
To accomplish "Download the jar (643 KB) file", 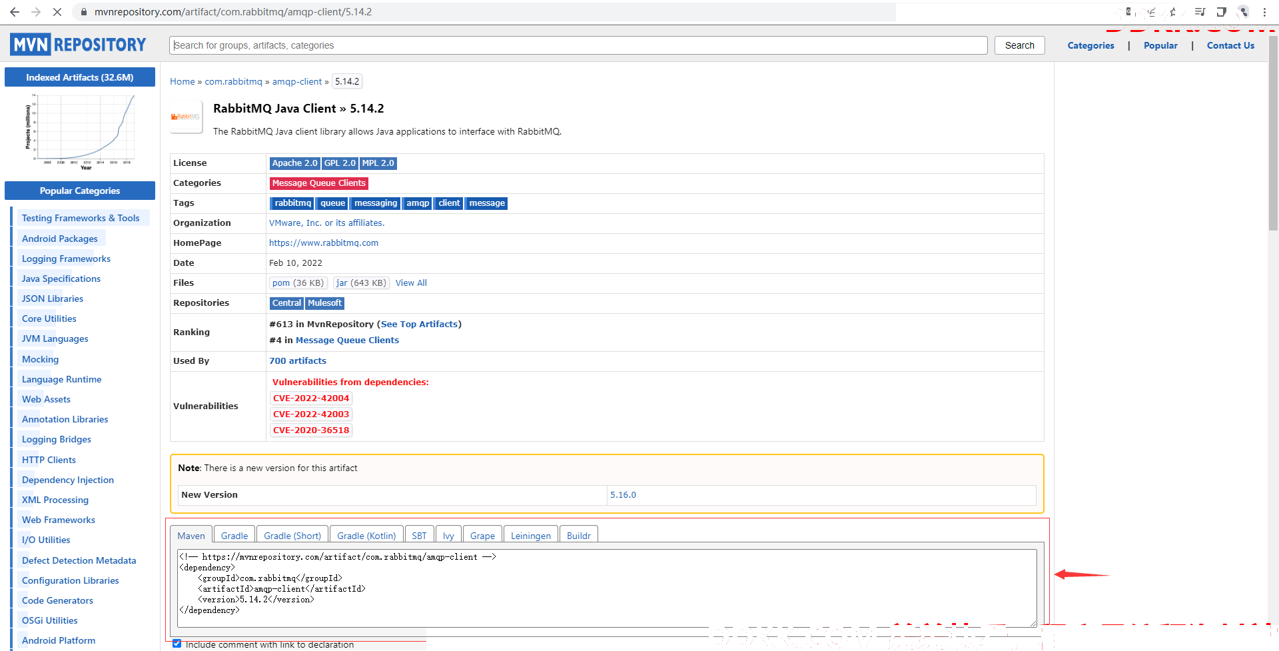I will [x=361, y=283].
